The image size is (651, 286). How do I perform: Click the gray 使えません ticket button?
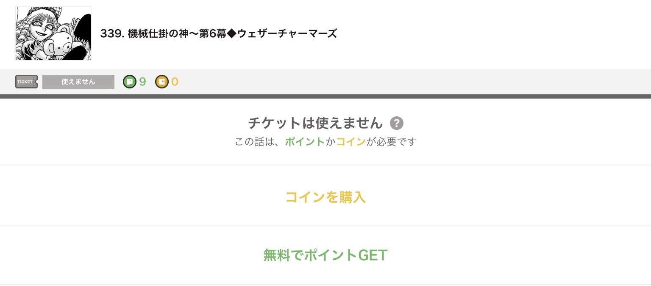78,82
